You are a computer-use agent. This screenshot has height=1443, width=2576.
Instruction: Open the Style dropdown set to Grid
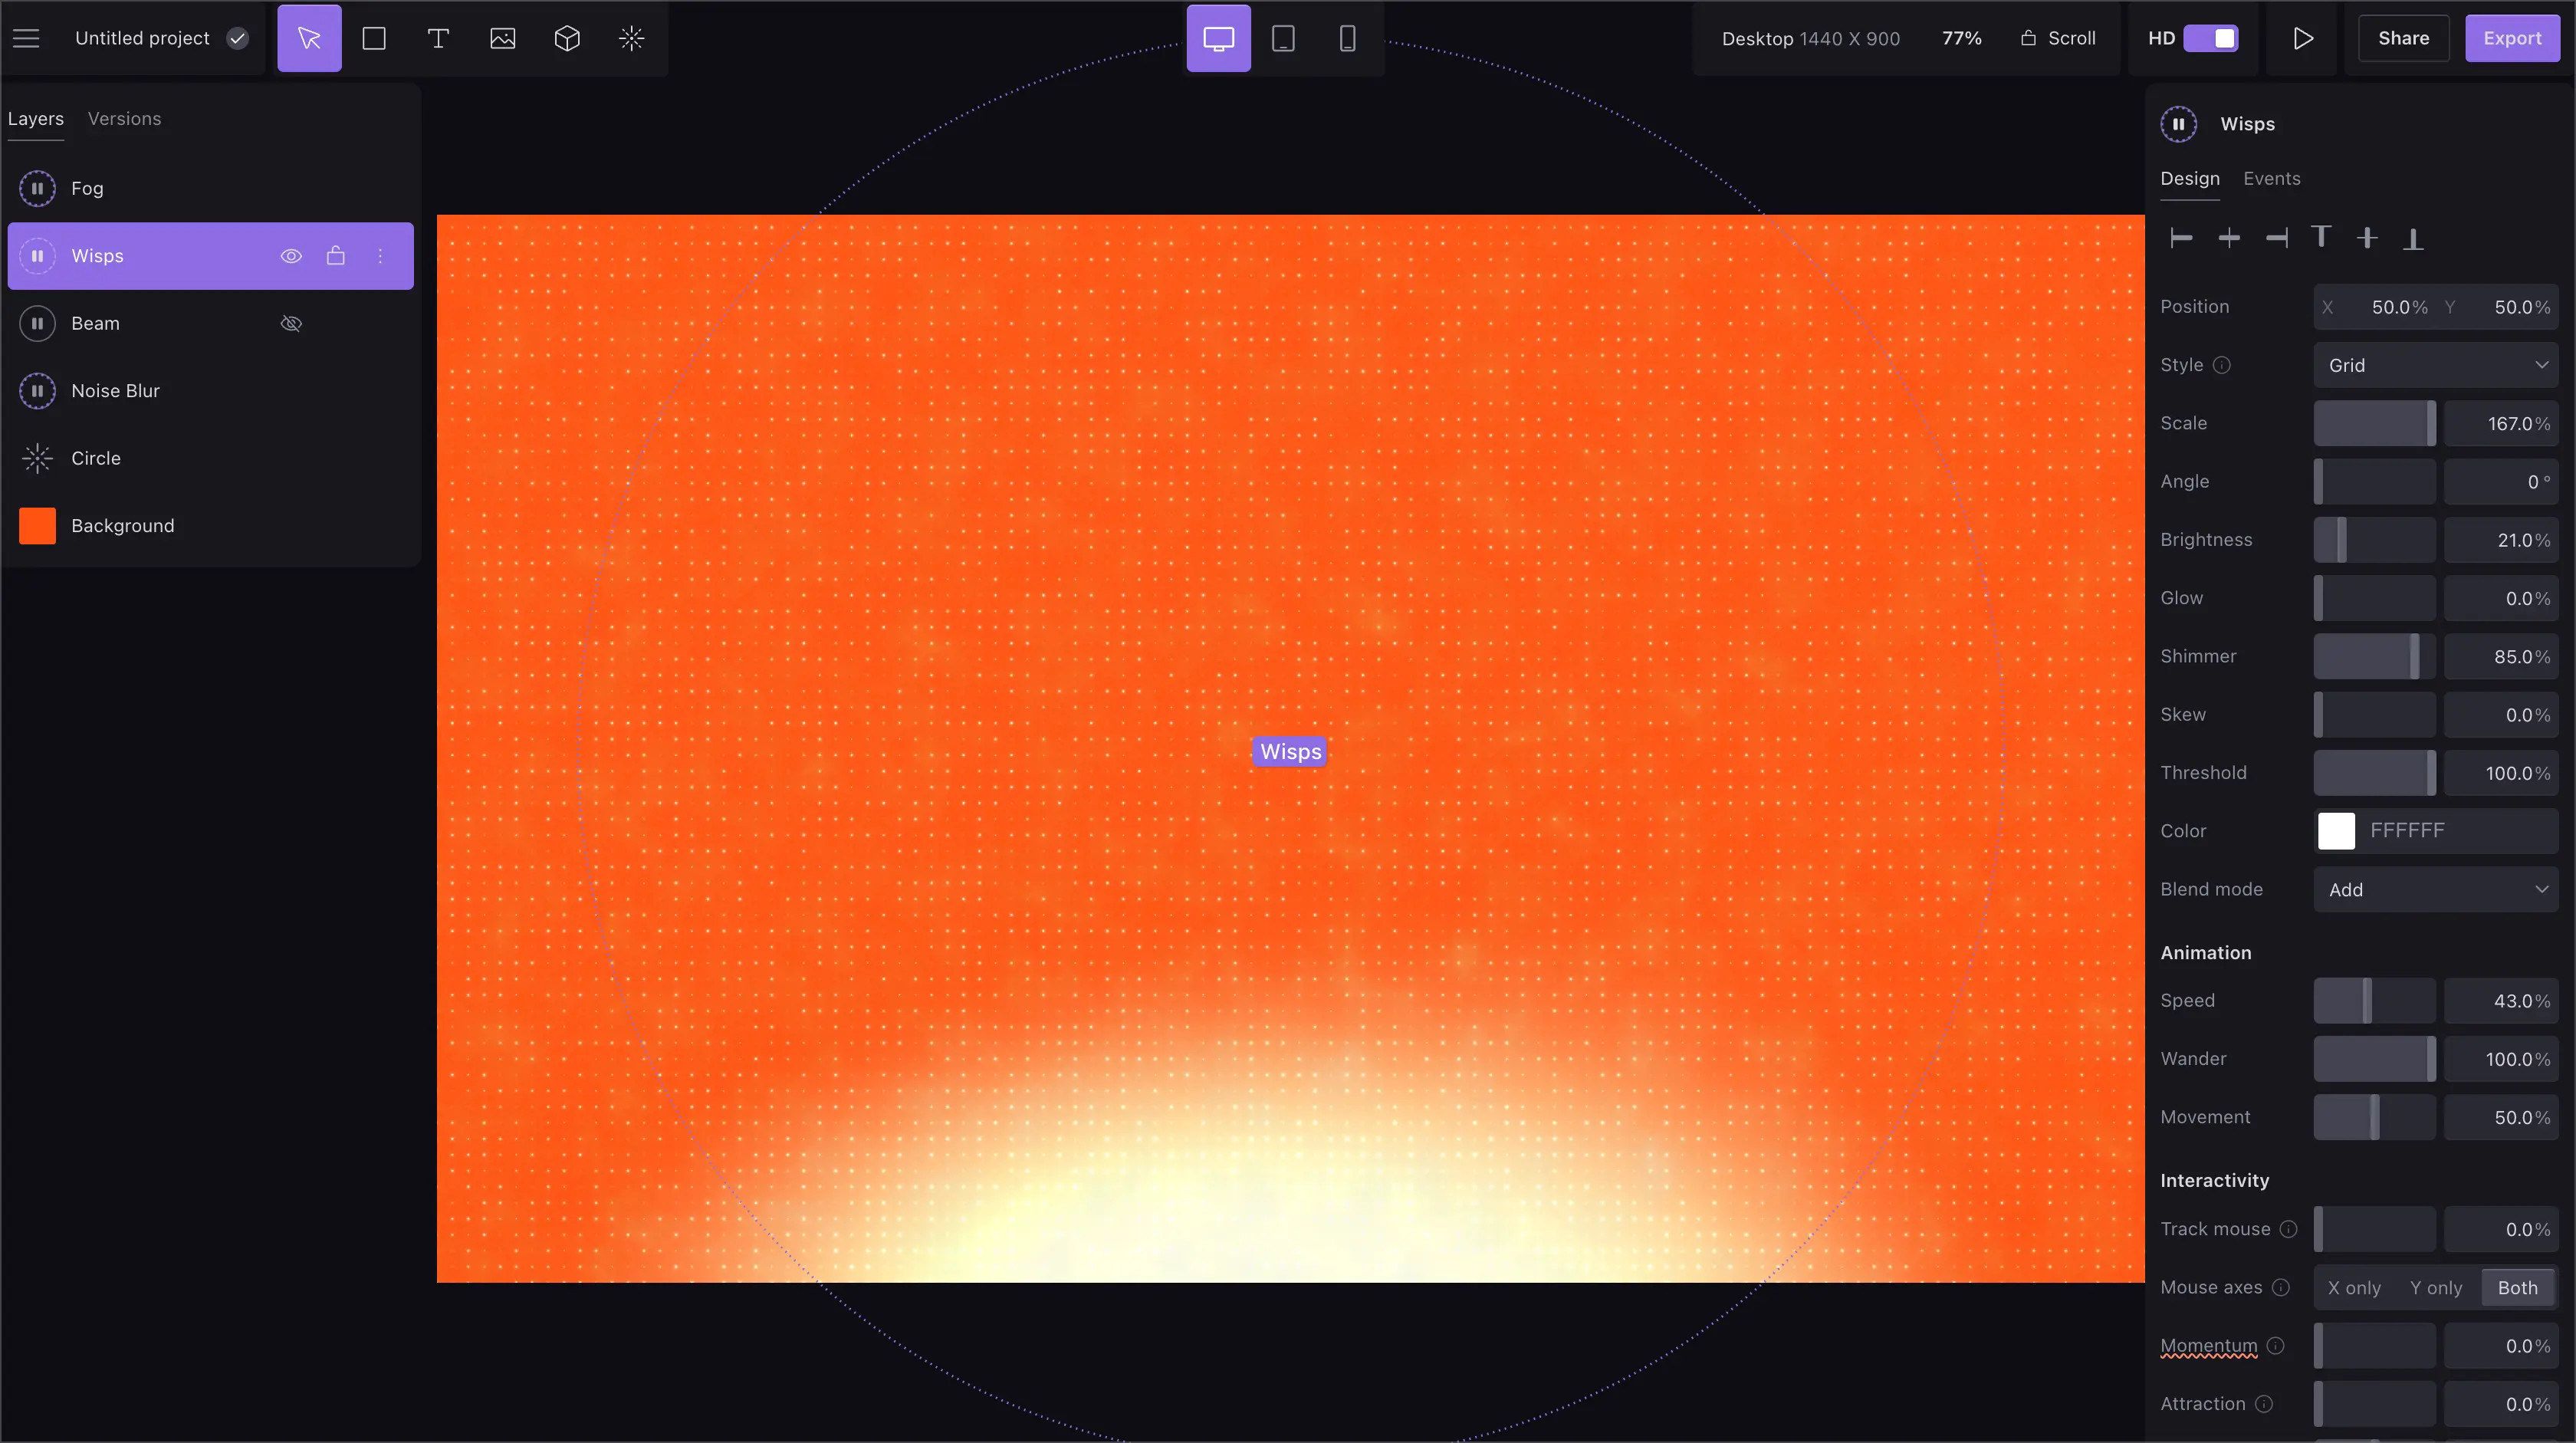(x=2435, y=365)
